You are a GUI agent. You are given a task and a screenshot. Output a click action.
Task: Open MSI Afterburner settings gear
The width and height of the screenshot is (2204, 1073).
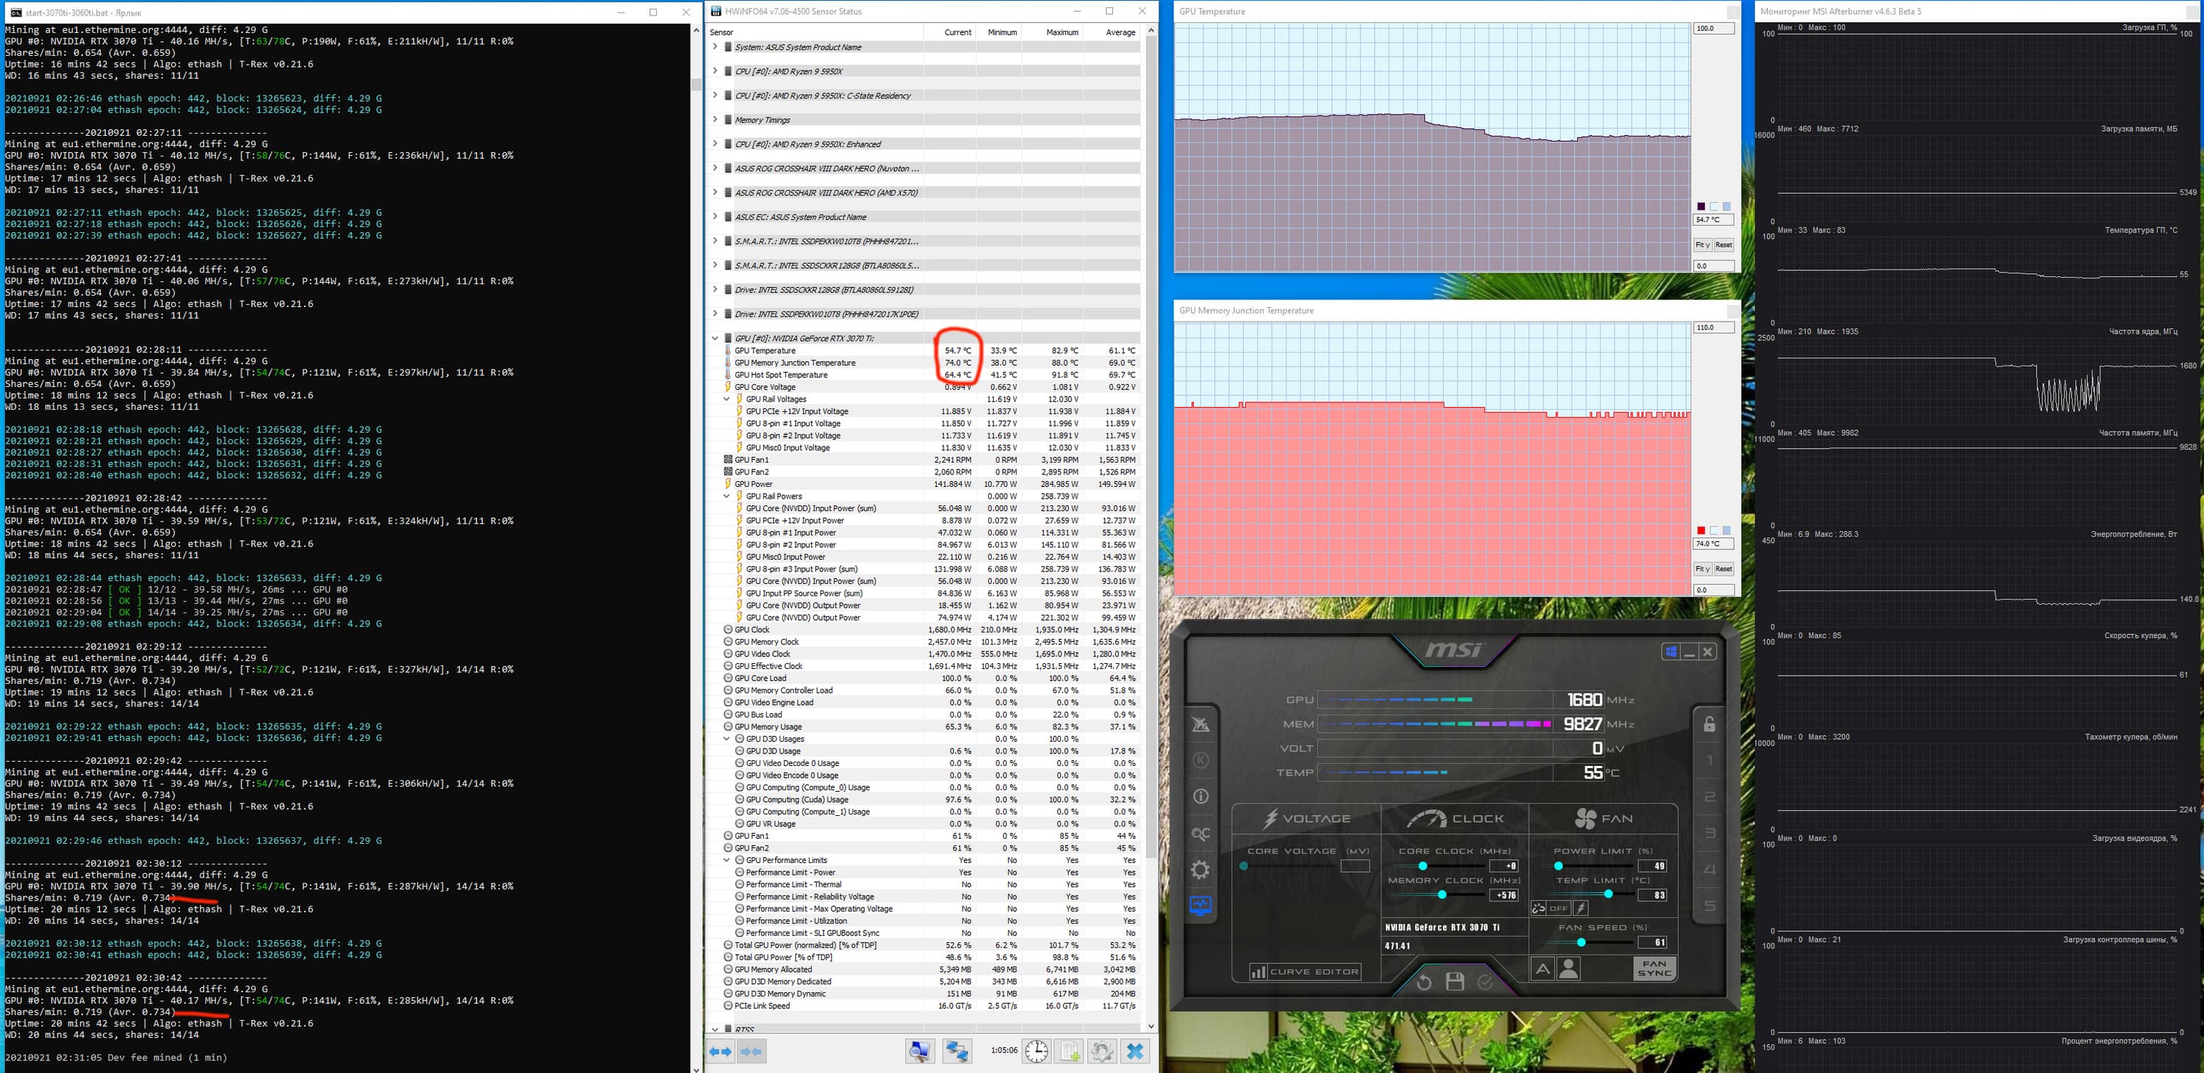coord(1200,870)
